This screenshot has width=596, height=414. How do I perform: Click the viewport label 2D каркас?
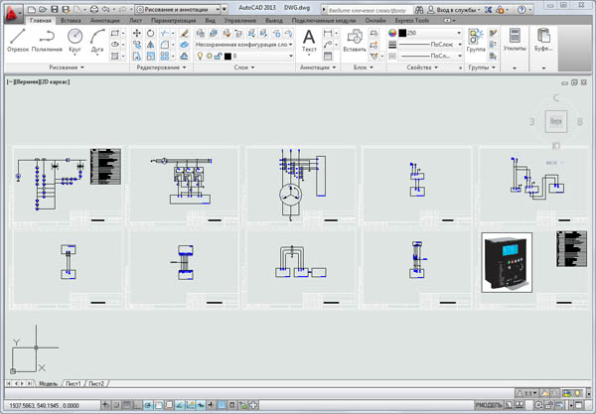56,81
